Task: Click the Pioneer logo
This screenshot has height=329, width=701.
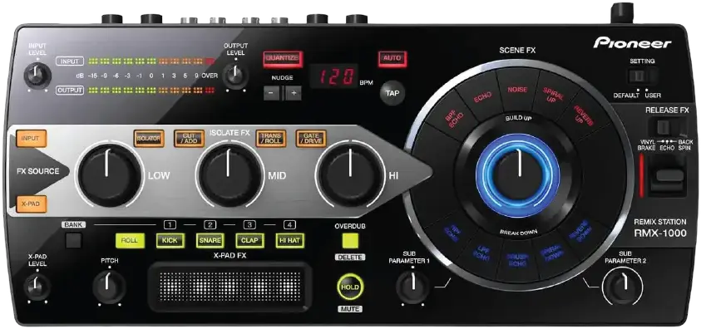Action: click(x=632, y=43)
